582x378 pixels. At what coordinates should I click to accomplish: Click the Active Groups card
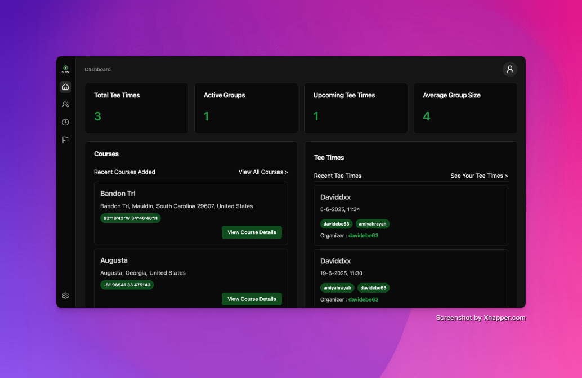(246, 108)
